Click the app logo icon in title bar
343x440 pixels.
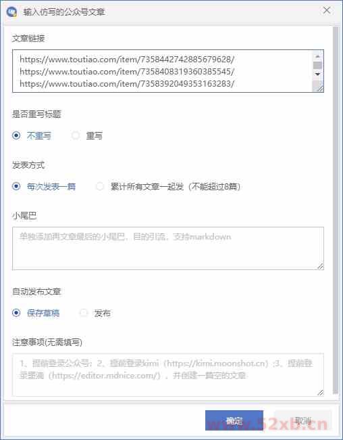click(12, 12)
